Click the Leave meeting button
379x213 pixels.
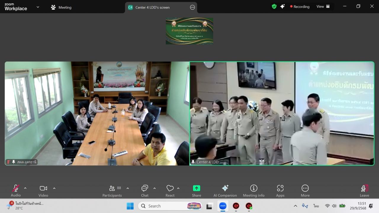(364, 191)
